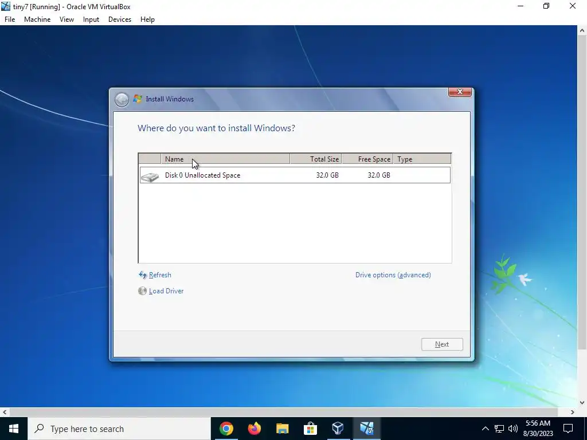Select the Disk 0 Unallocated Space row

click(295, 175)
